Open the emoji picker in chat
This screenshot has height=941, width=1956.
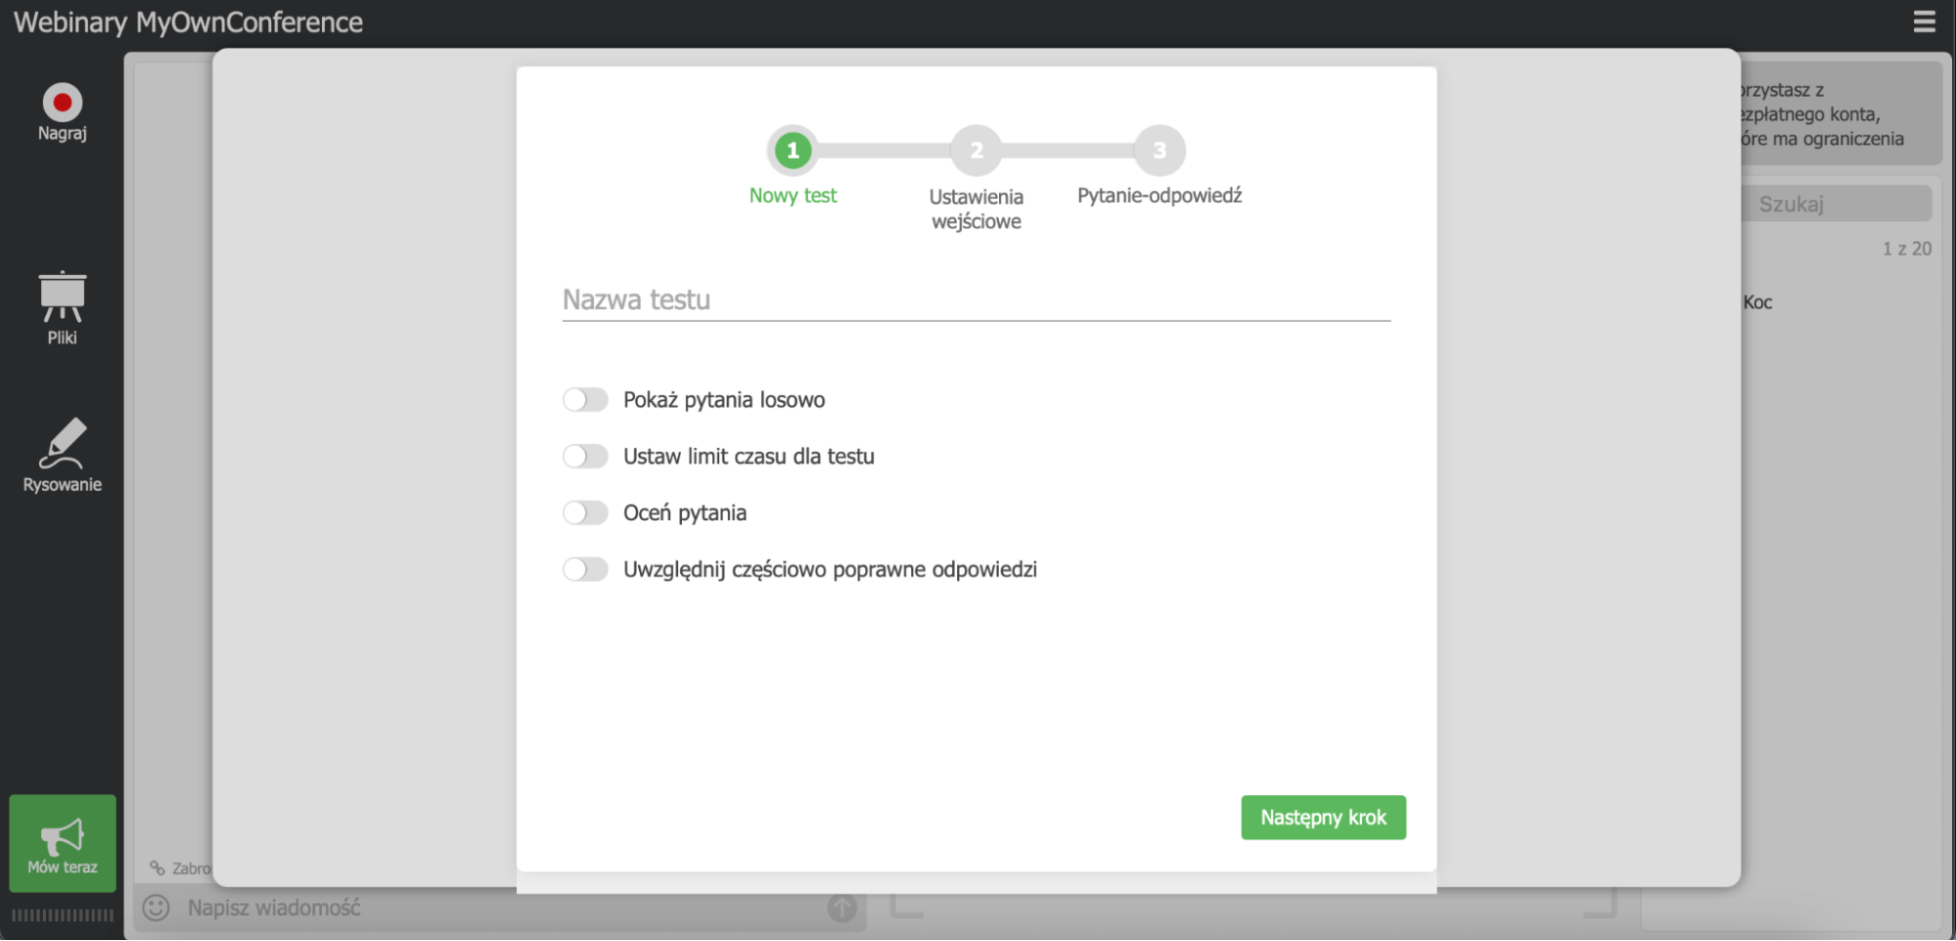point(155,907)
